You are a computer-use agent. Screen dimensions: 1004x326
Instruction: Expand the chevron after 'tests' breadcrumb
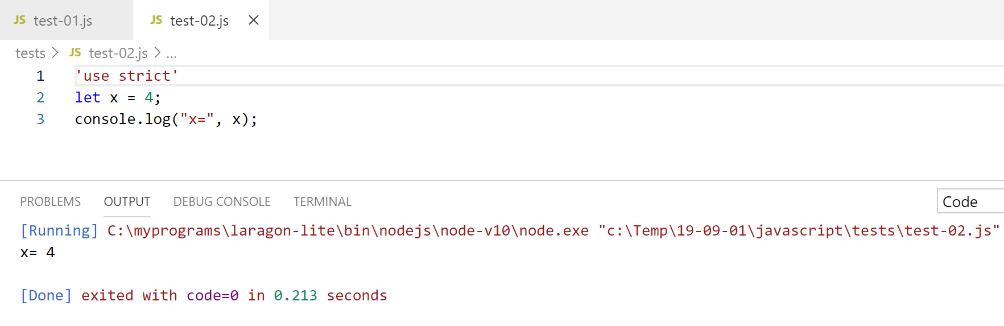(x=55, y=52)
